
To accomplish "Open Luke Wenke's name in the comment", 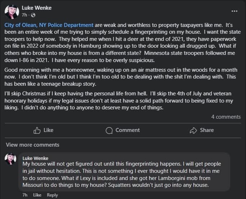I will click(35, 158).
